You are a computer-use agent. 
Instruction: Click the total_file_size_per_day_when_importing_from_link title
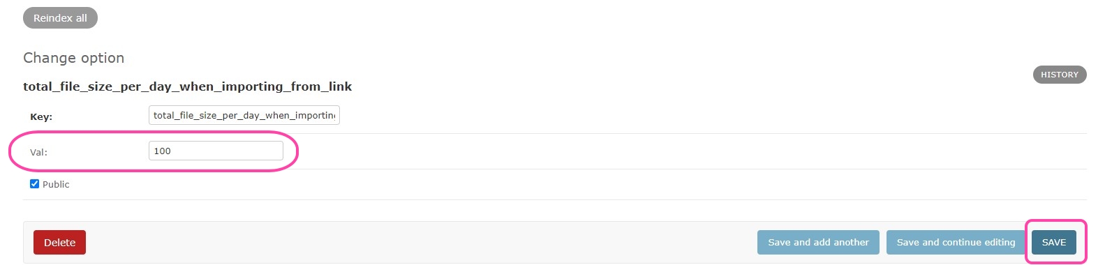(x=187, y=86)
